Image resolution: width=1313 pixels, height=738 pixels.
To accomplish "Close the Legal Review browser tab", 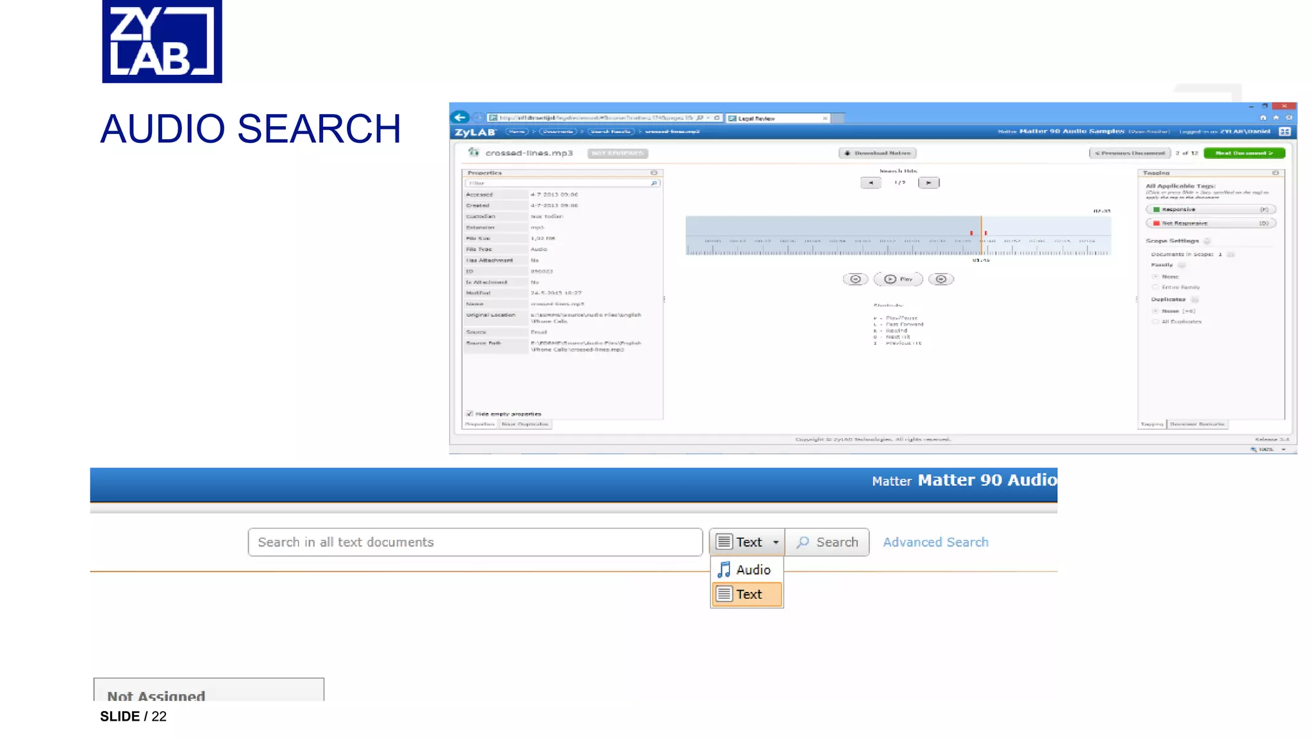I will coord(824,118).
